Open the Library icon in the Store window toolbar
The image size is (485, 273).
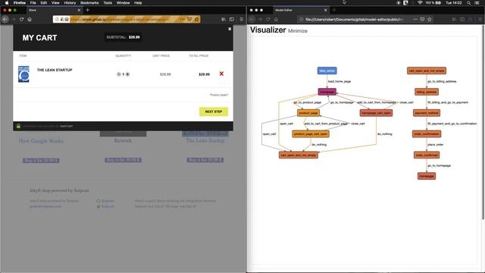[x=224, y=19]
